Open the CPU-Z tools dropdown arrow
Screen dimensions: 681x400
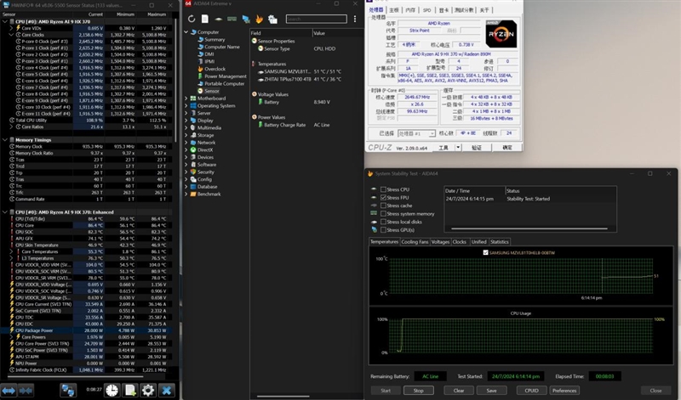pos(458,148)
